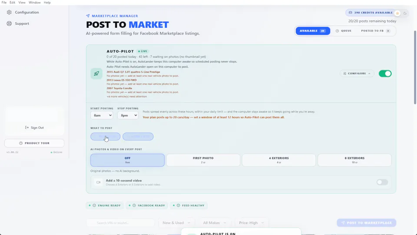The image size is (417, 235).
Task: Click the Product Tour question-mark icon
Action: tap(21, 143)
